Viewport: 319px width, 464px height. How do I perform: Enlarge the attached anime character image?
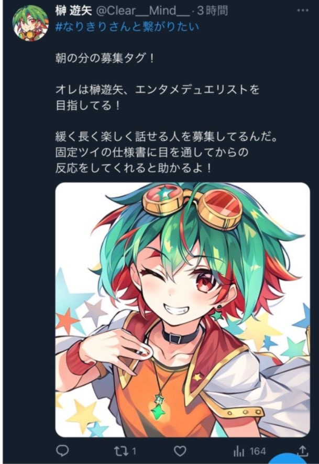[x=182, y=310]
